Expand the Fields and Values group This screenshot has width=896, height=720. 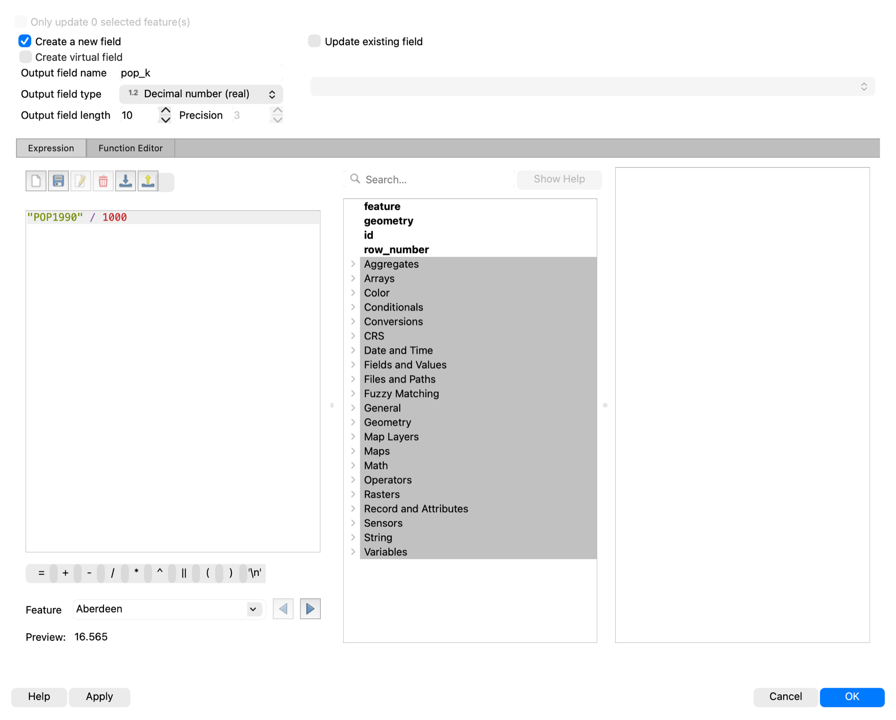coord(353,365)
